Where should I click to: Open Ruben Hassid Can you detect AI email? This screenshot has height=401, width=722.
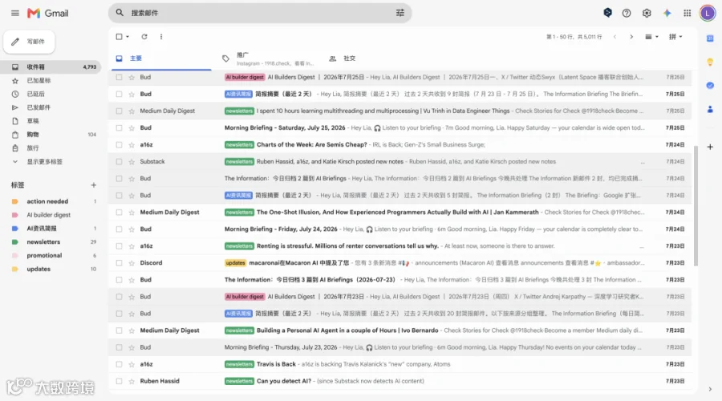click(400, 381)
